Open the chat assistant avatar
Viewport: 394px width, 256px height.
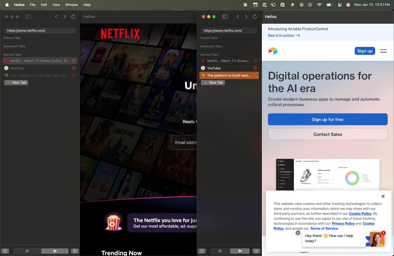pos(377,239)
